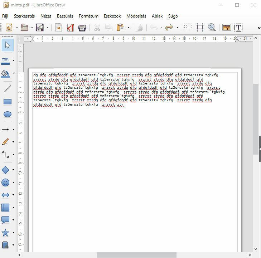Open the Zoom & Pan tool

[x=212, y=28]
